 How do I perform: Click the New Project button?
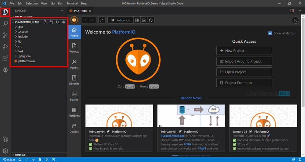click(x=244, y=51)
